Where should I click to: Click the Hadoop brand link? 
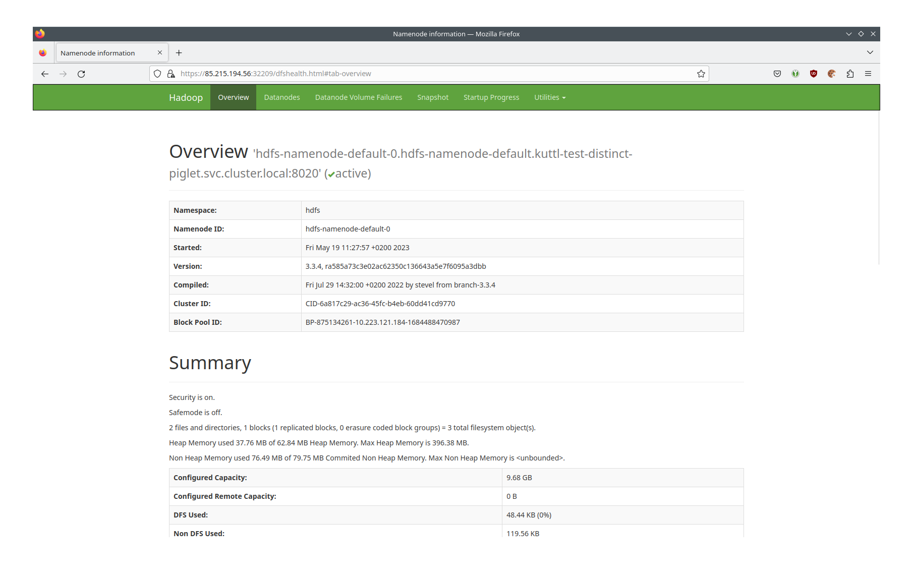tap(186, 97)
